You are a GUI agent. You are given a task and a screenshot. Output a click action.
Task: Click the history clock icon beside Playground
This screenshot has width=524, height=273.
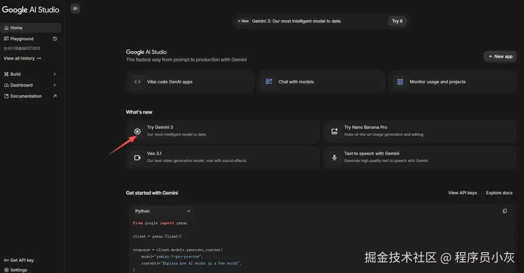pos(55,39)
